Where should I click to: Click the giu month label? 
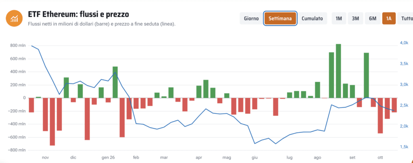coord(255,157)
